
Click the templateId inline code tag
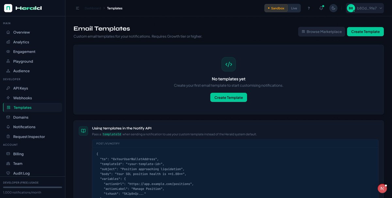click(x=111, y=134)
